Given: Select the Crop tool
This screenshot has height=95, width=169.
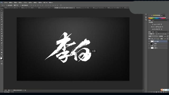Looking at the screenshot, I should (2, 20).
